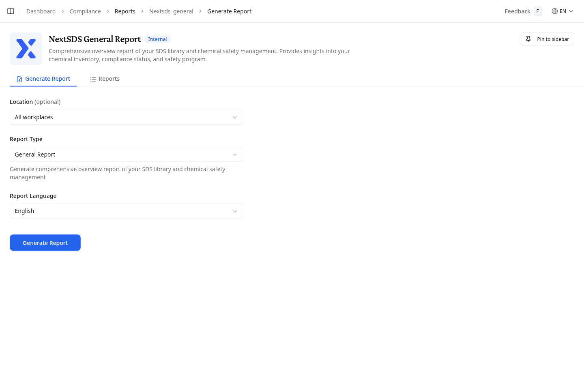Go to Reports breadcrumb
The width and height of the screenshot is (584, 365).
click(x=125, y=11)
